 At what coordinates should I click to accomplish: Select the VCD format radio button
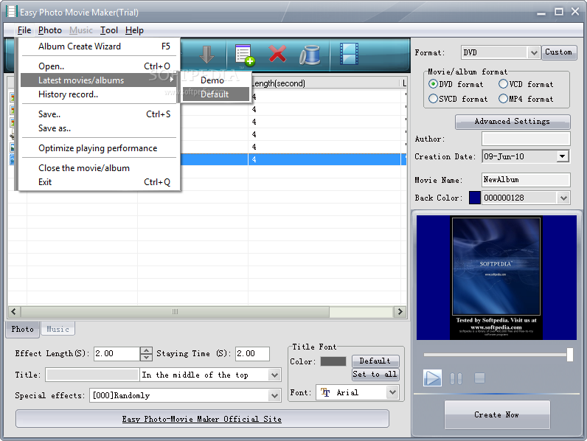(x=503, y=84)
